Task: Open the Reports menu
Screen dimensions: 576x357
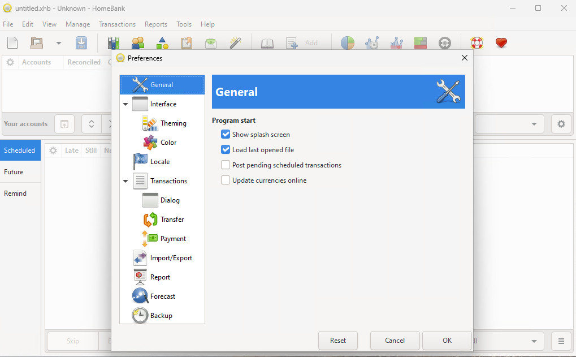Action: click(156, 24)
